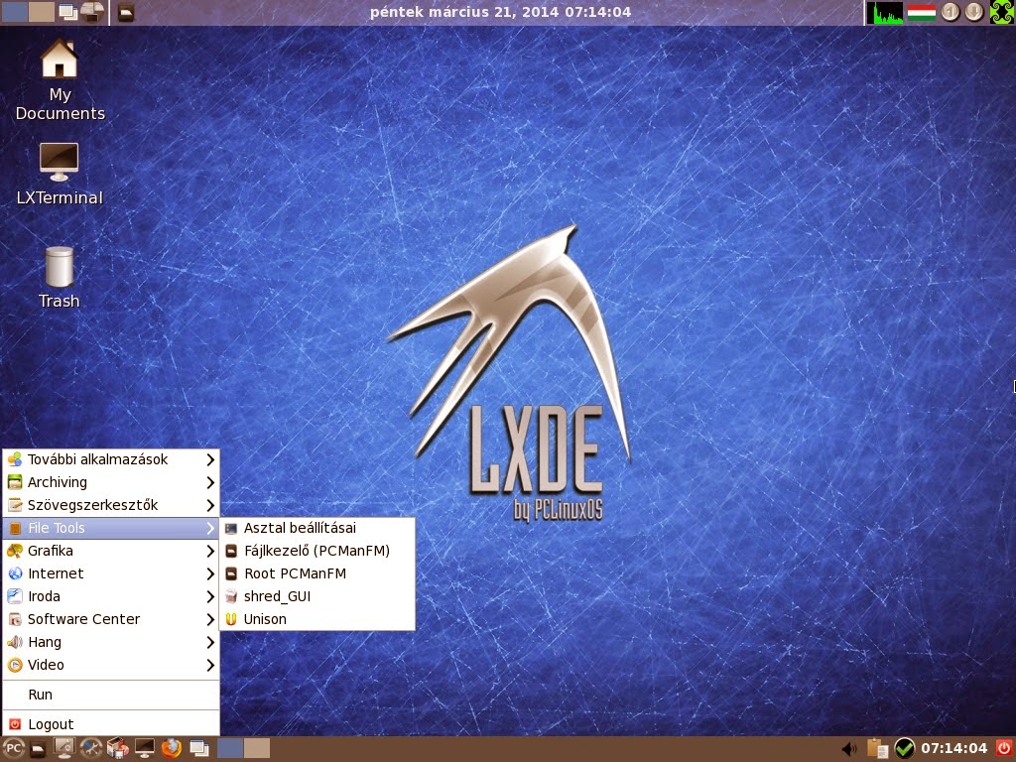The height and width of the screenshot is (762, 1016).
Task: Open the wrench and screwdriver control center icon
Action: (x=90, y=749)
